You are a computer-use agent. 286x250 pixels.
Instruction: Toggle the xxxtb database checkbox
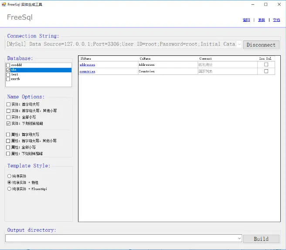(8, 79)
